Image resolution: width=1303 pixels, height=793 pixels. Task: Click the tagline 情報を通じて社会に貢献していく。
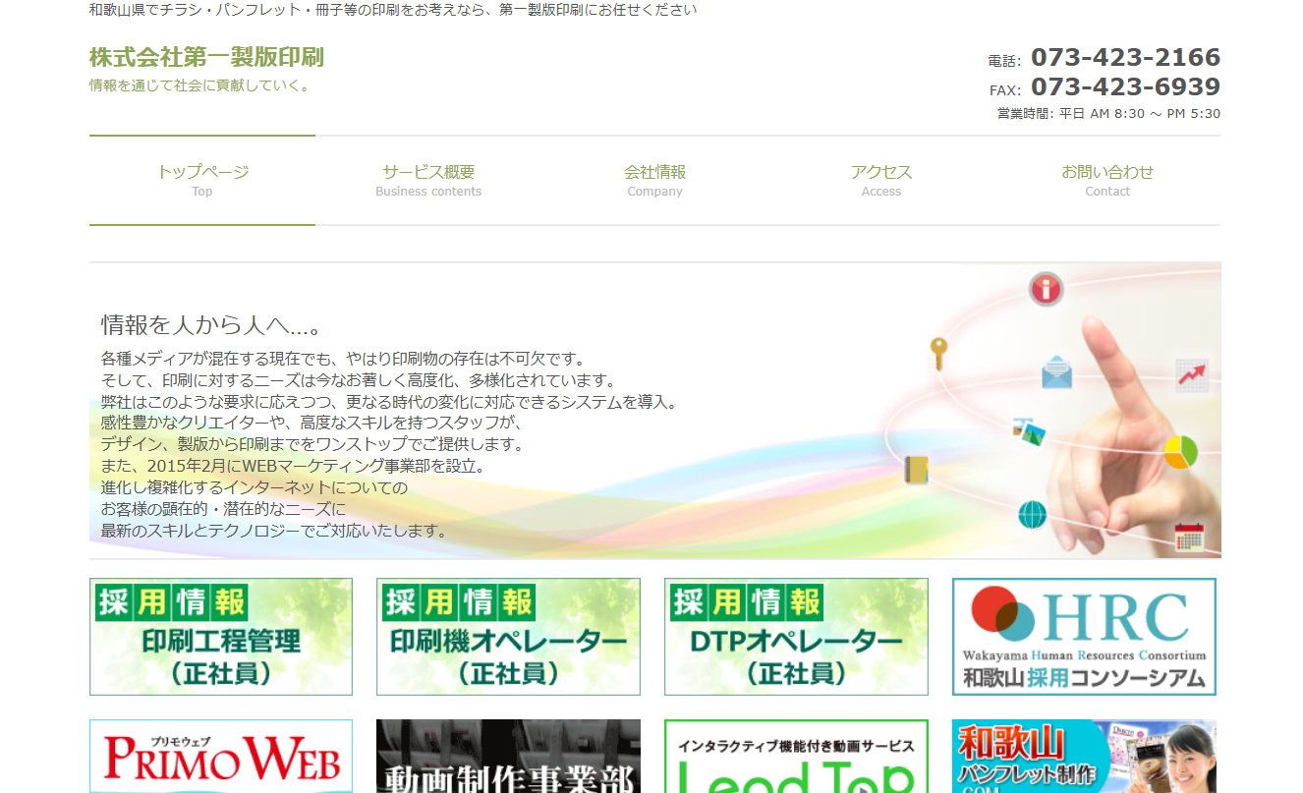point(200,85)
